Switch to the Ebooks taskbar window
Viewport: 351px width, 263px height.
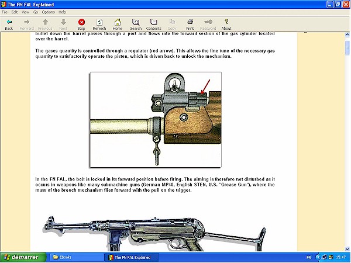tap(76, 257)
